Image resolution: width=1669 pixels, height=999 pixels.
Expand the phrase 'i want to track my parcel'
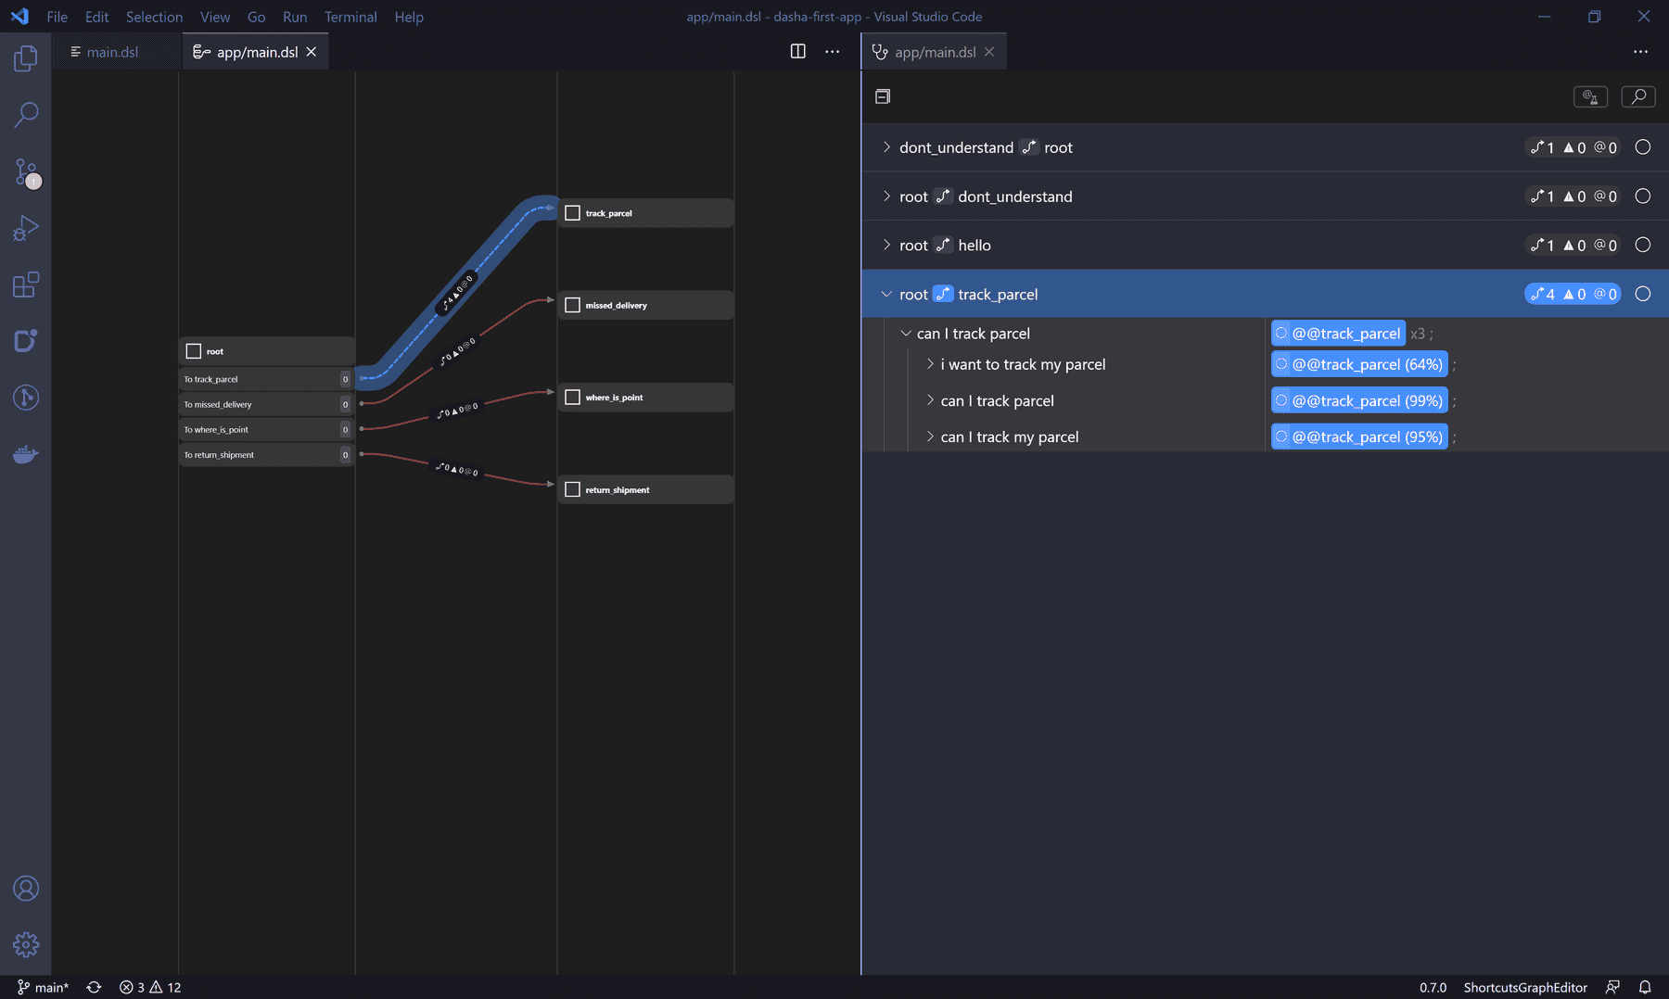point(930,364)
